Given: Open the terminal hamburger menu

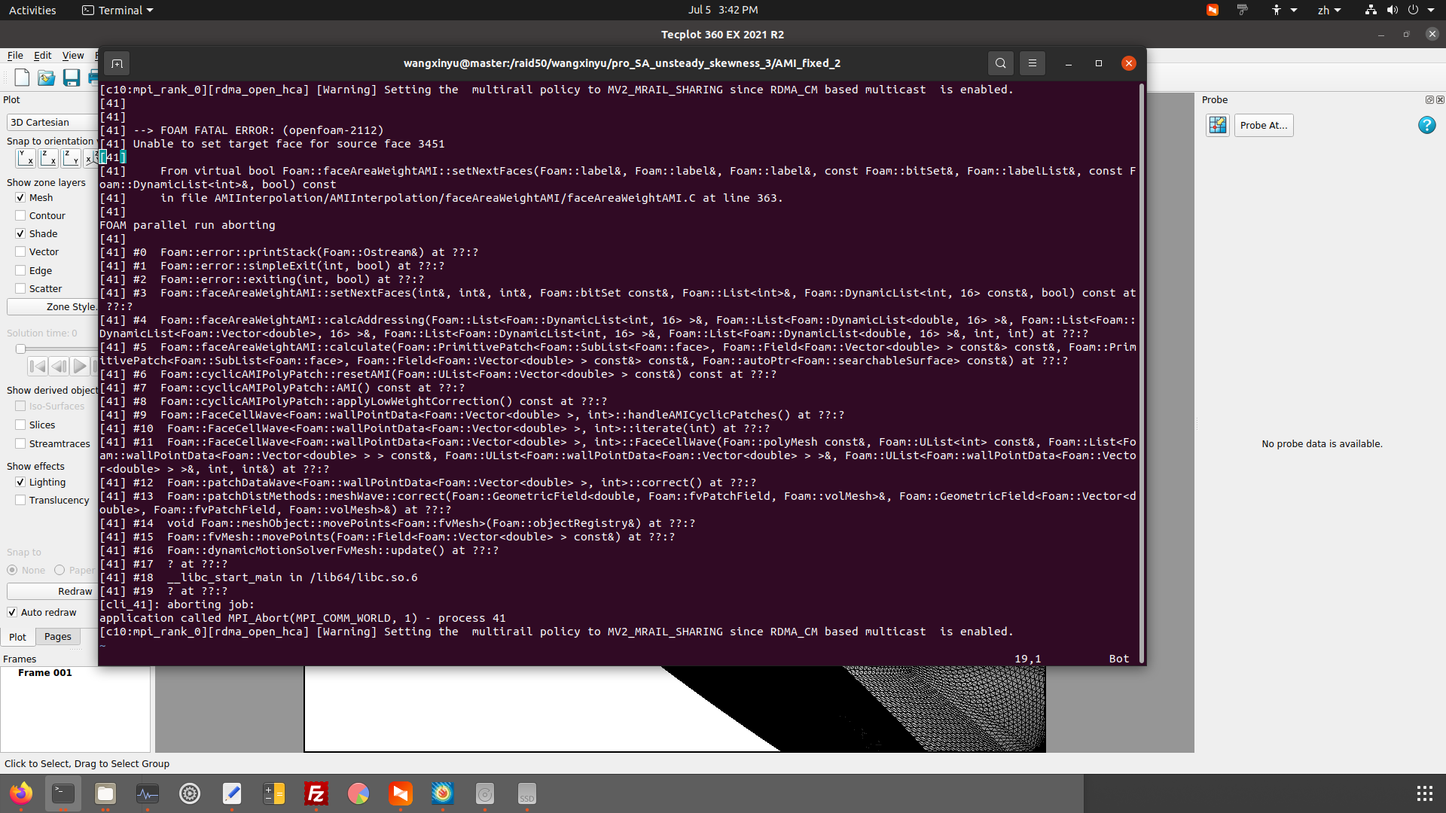Looking at the screenshot, I should point(1033,63).
